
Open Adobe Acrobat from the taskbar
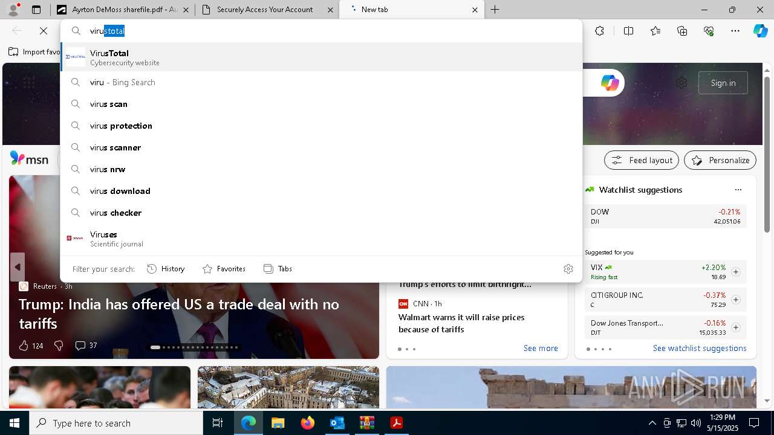click(x=396, y=423)
